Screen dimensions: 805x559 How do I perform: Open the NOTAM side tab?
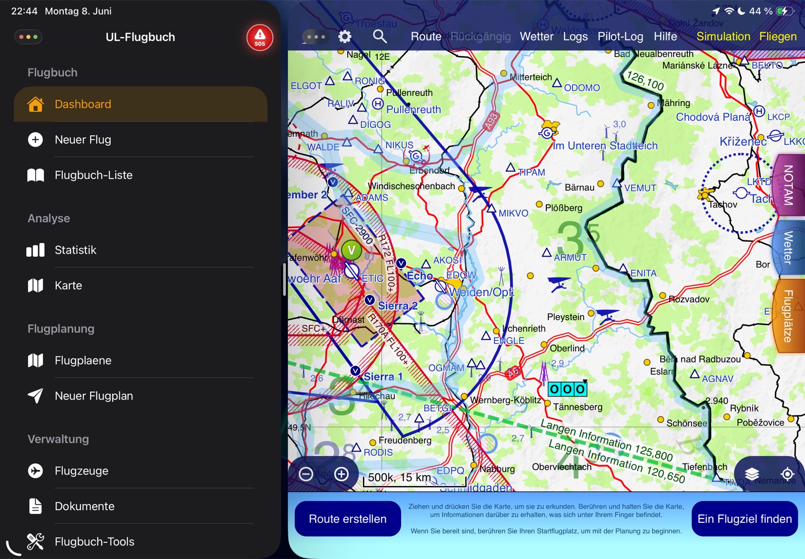click(x=788, y=185)
